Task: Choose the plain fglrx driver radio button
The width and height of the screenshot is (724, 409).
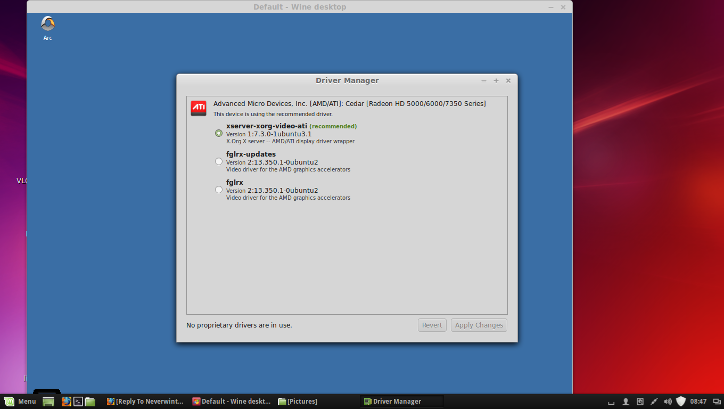Action: tap(219, 190)
